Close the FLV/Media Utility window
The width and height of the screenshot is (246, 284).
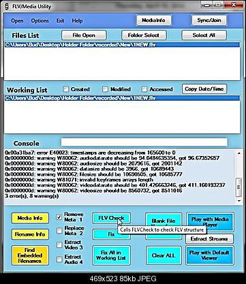[233, 4]
